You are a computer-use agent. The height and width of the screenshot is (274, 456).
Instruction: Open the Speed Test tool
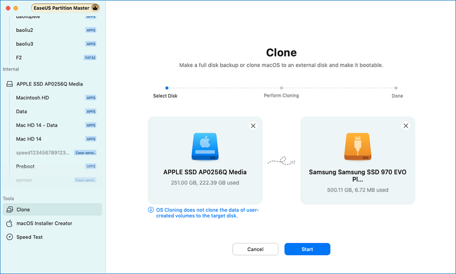[52, 237]
